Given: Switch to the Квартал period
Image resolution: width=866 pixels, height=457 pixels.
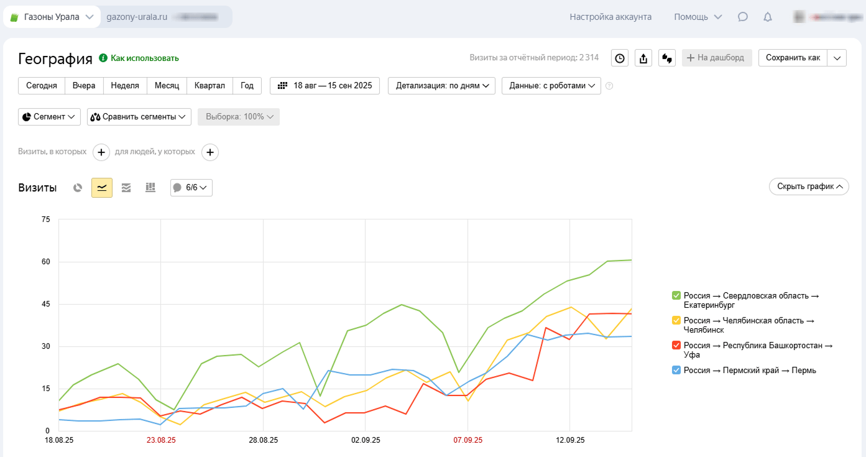Looking at the screenshot, I should (x=210, y=86).
